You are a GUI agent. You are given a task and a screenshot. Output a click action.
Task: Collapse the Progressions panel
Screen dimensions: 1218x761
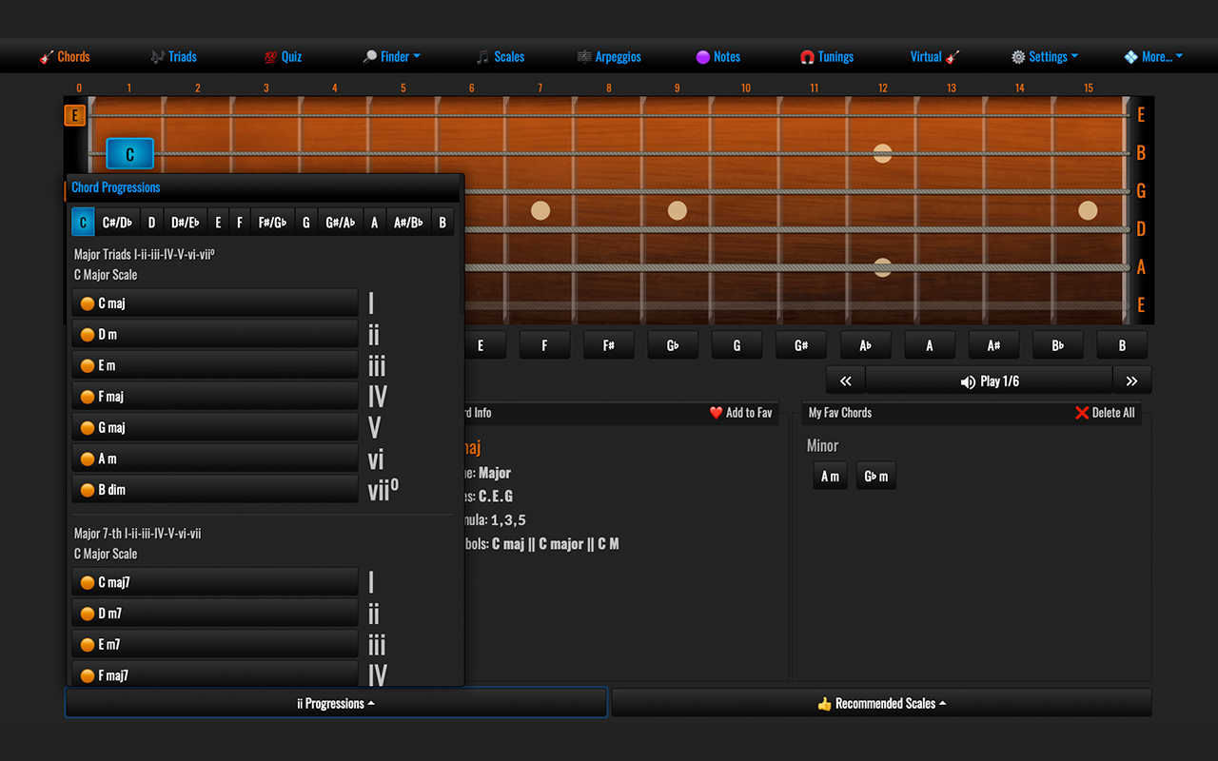(336, 703)
